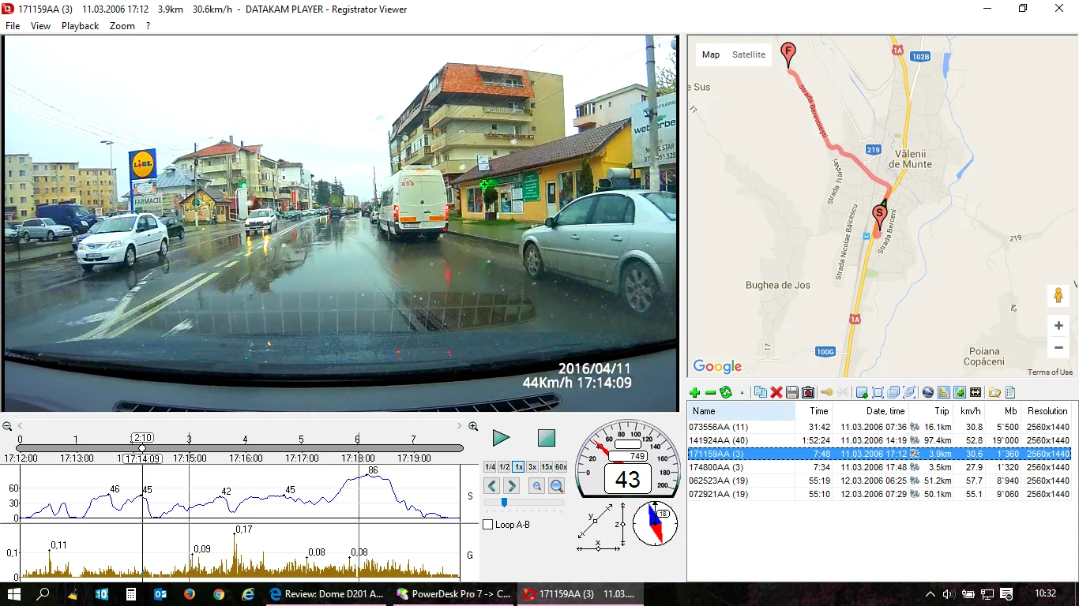Viewport: 1079px width, 606px height.
Task: Zoom out timeline with left magnifier icon
Action: [x=7, y=426]
